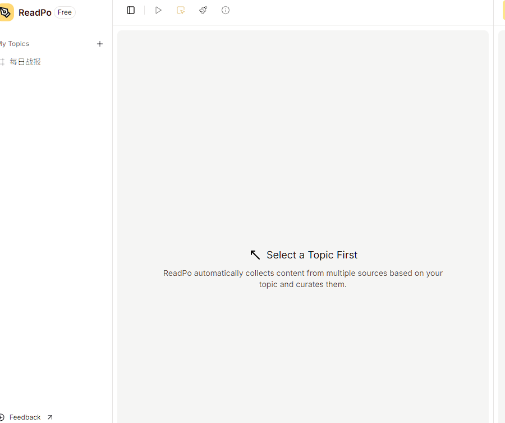Screen dimensions: 505x423
Task: Click the external arrow next to Feedback
Action: [x=50, y=417]
